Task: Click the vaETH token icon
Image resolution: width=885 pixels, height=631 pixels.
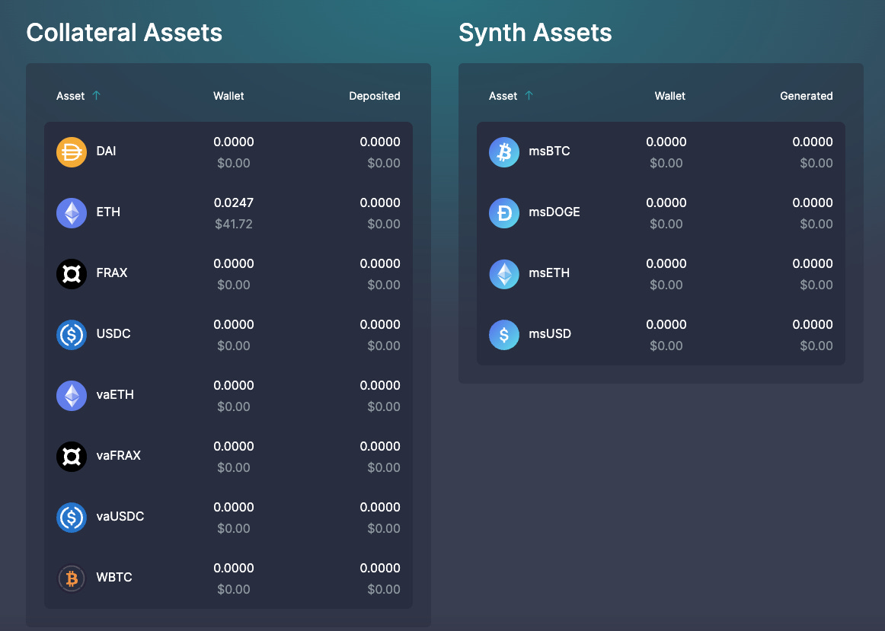Action: pyautogui.click(x=72, y=396)
